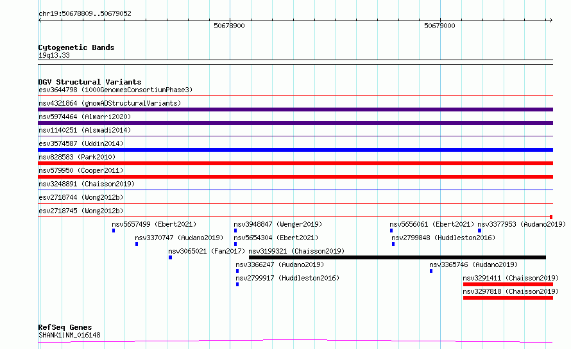Select the thin nsv1140251 (Alsmadi2014) line
Viewport: 571px width, 349px height.
tap(295, 136)
